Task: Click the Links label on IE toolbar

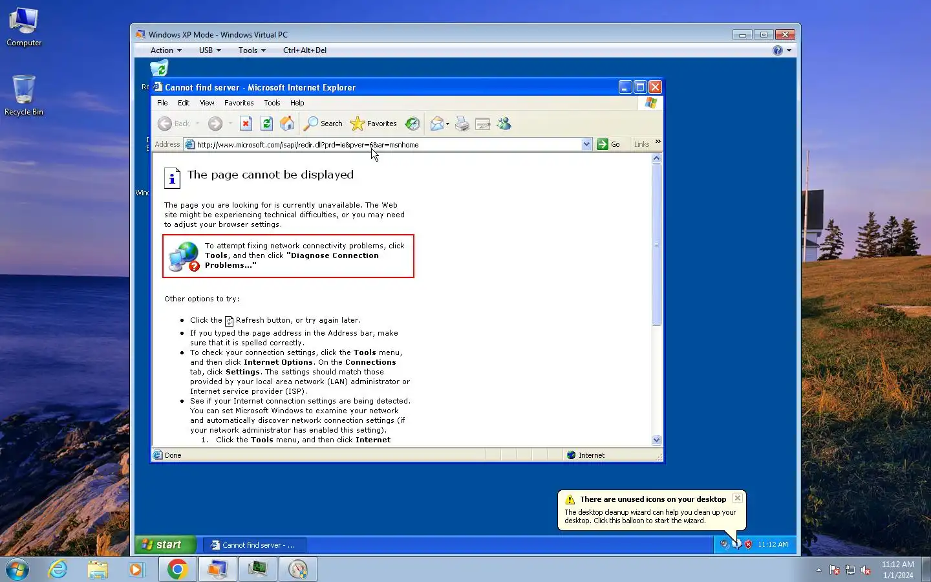Action: pos(641,144)
